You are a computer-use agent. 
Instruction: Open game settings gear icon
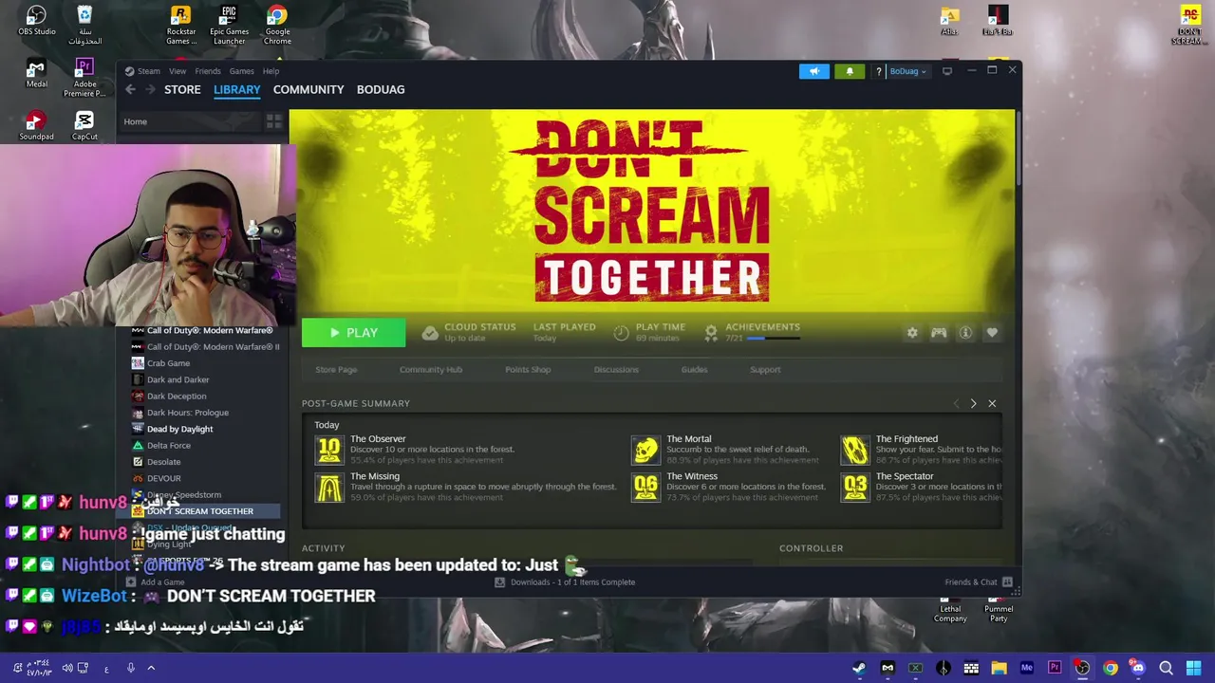(x=912, y=333)
